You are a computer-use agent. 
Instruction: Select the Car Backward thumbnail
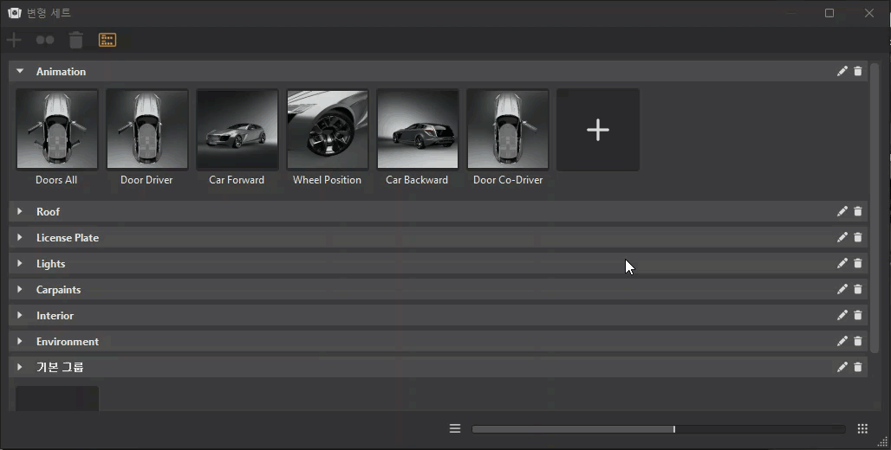click(418, 130)
